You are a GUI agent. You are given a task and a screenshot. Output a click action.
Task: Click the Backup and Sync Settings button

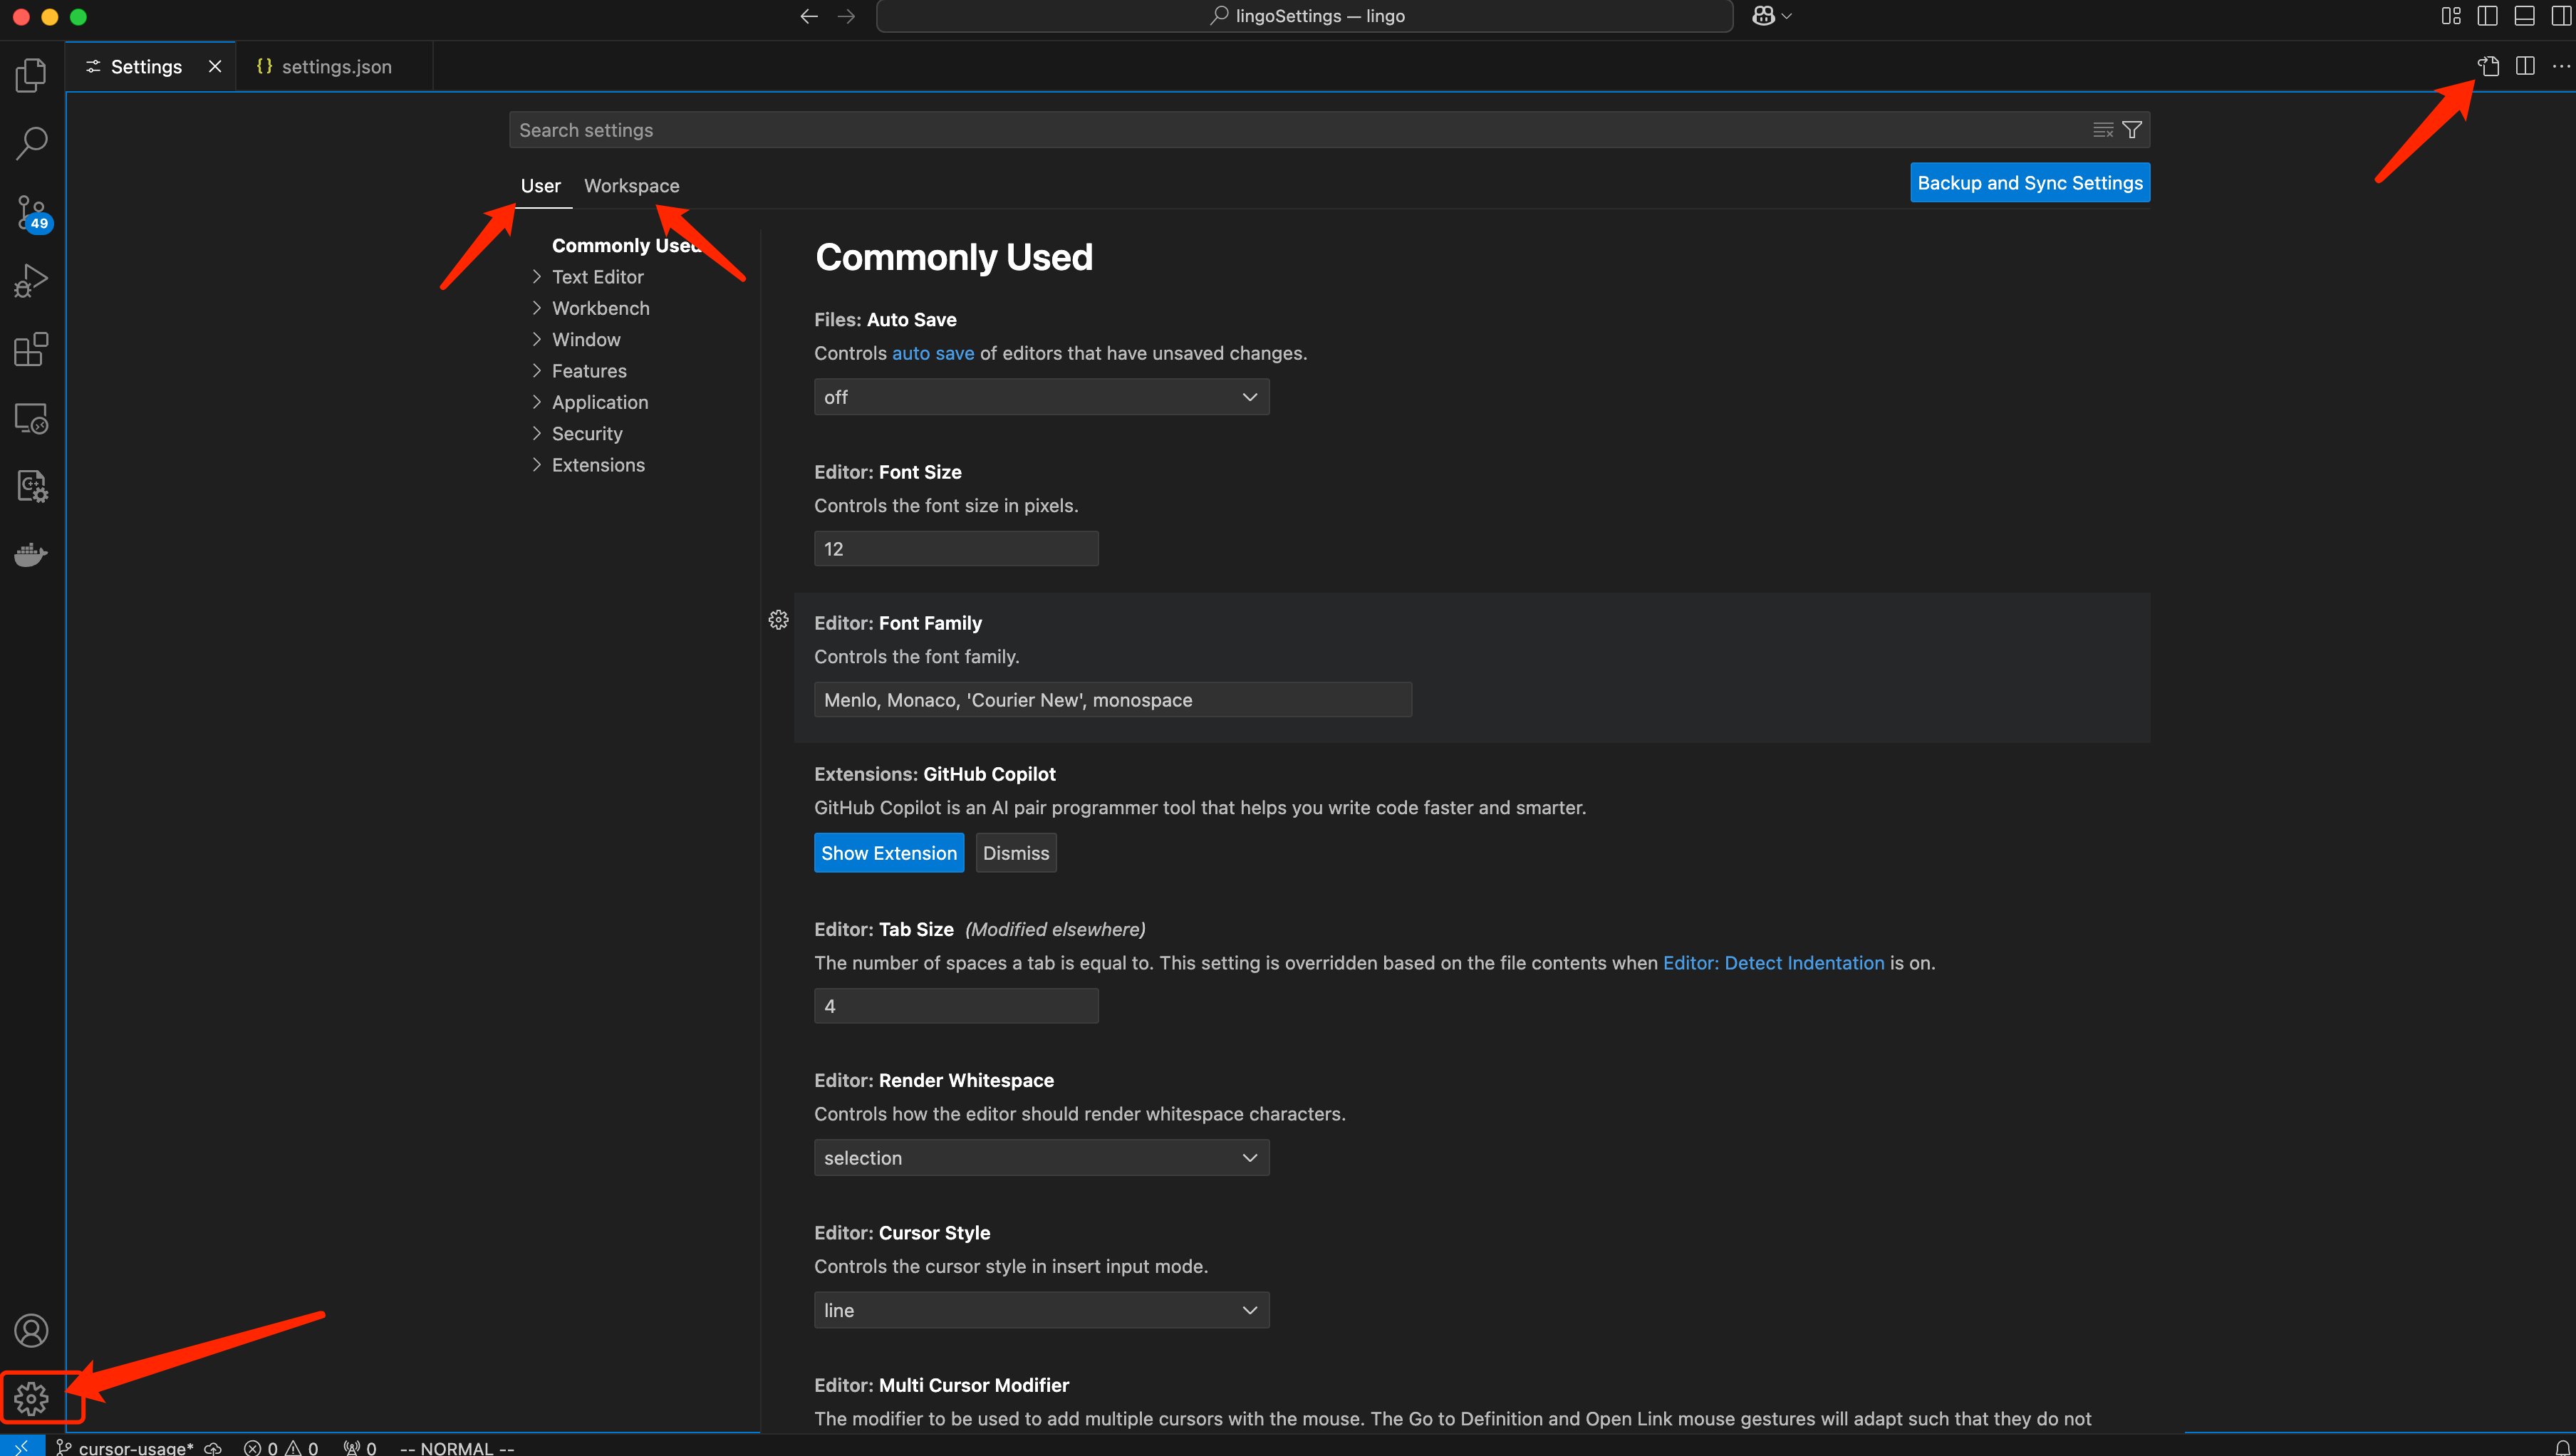click(x=2030, y=183)
